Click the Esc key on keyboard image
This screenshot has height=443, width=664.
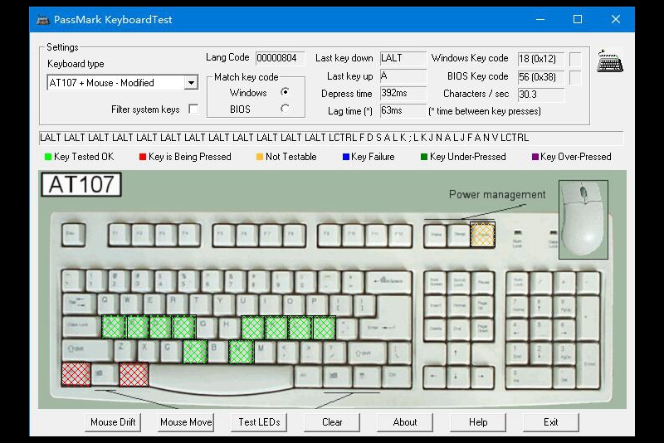(x=74, y=235)
